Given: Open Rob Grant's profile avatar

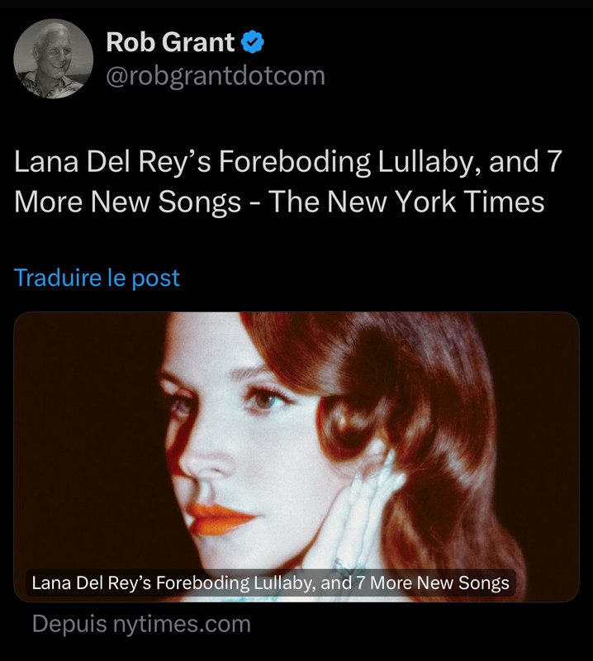Looking at the screenshot, I should [53, 58].
